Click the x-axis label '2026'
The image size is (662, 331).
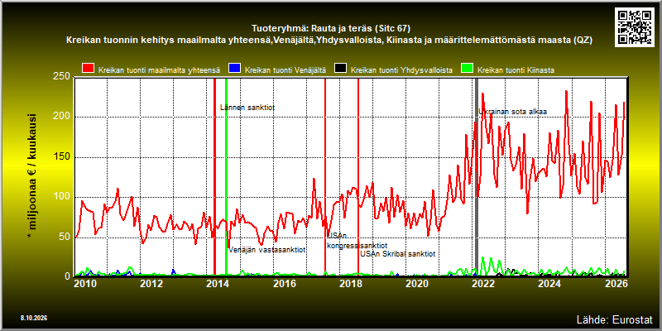(x=615, y=283)
